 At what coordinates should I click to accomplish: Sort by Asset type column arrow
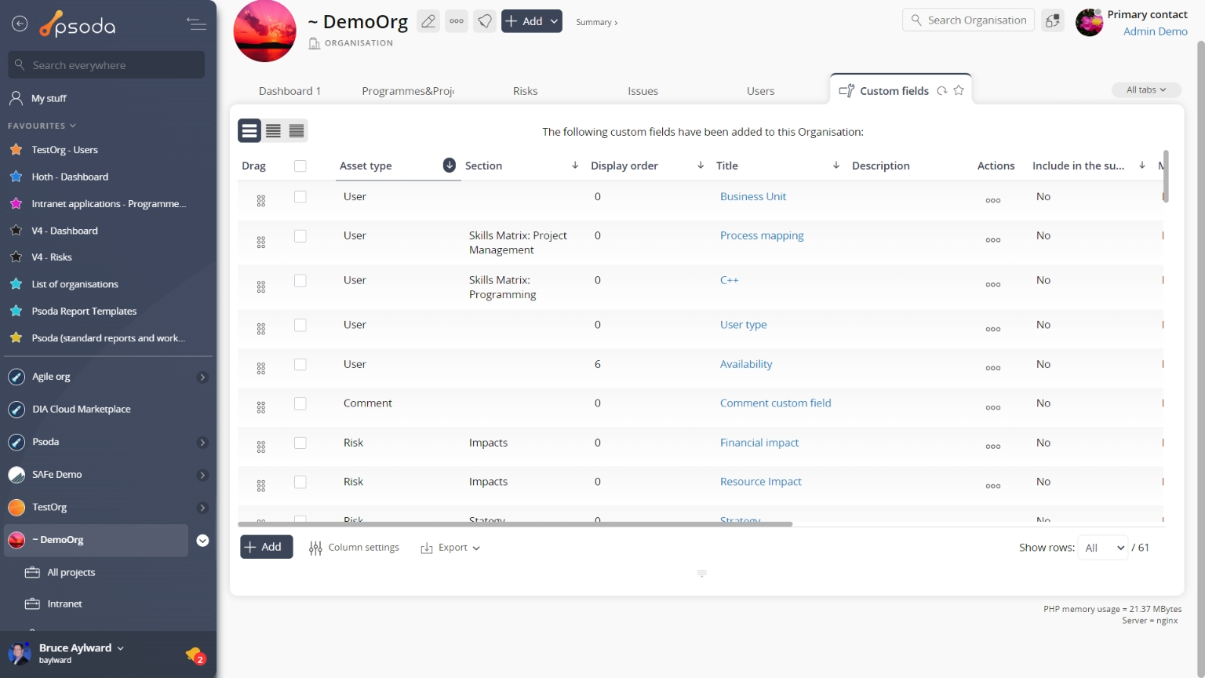click(x=450, y=165)
